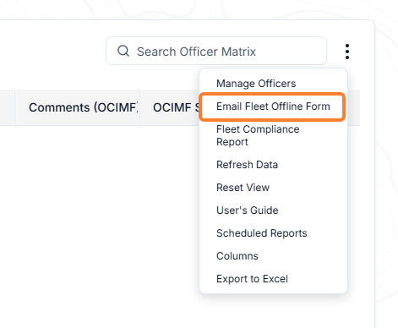Choose Email Fleet Offline Form

pos(273,107)
